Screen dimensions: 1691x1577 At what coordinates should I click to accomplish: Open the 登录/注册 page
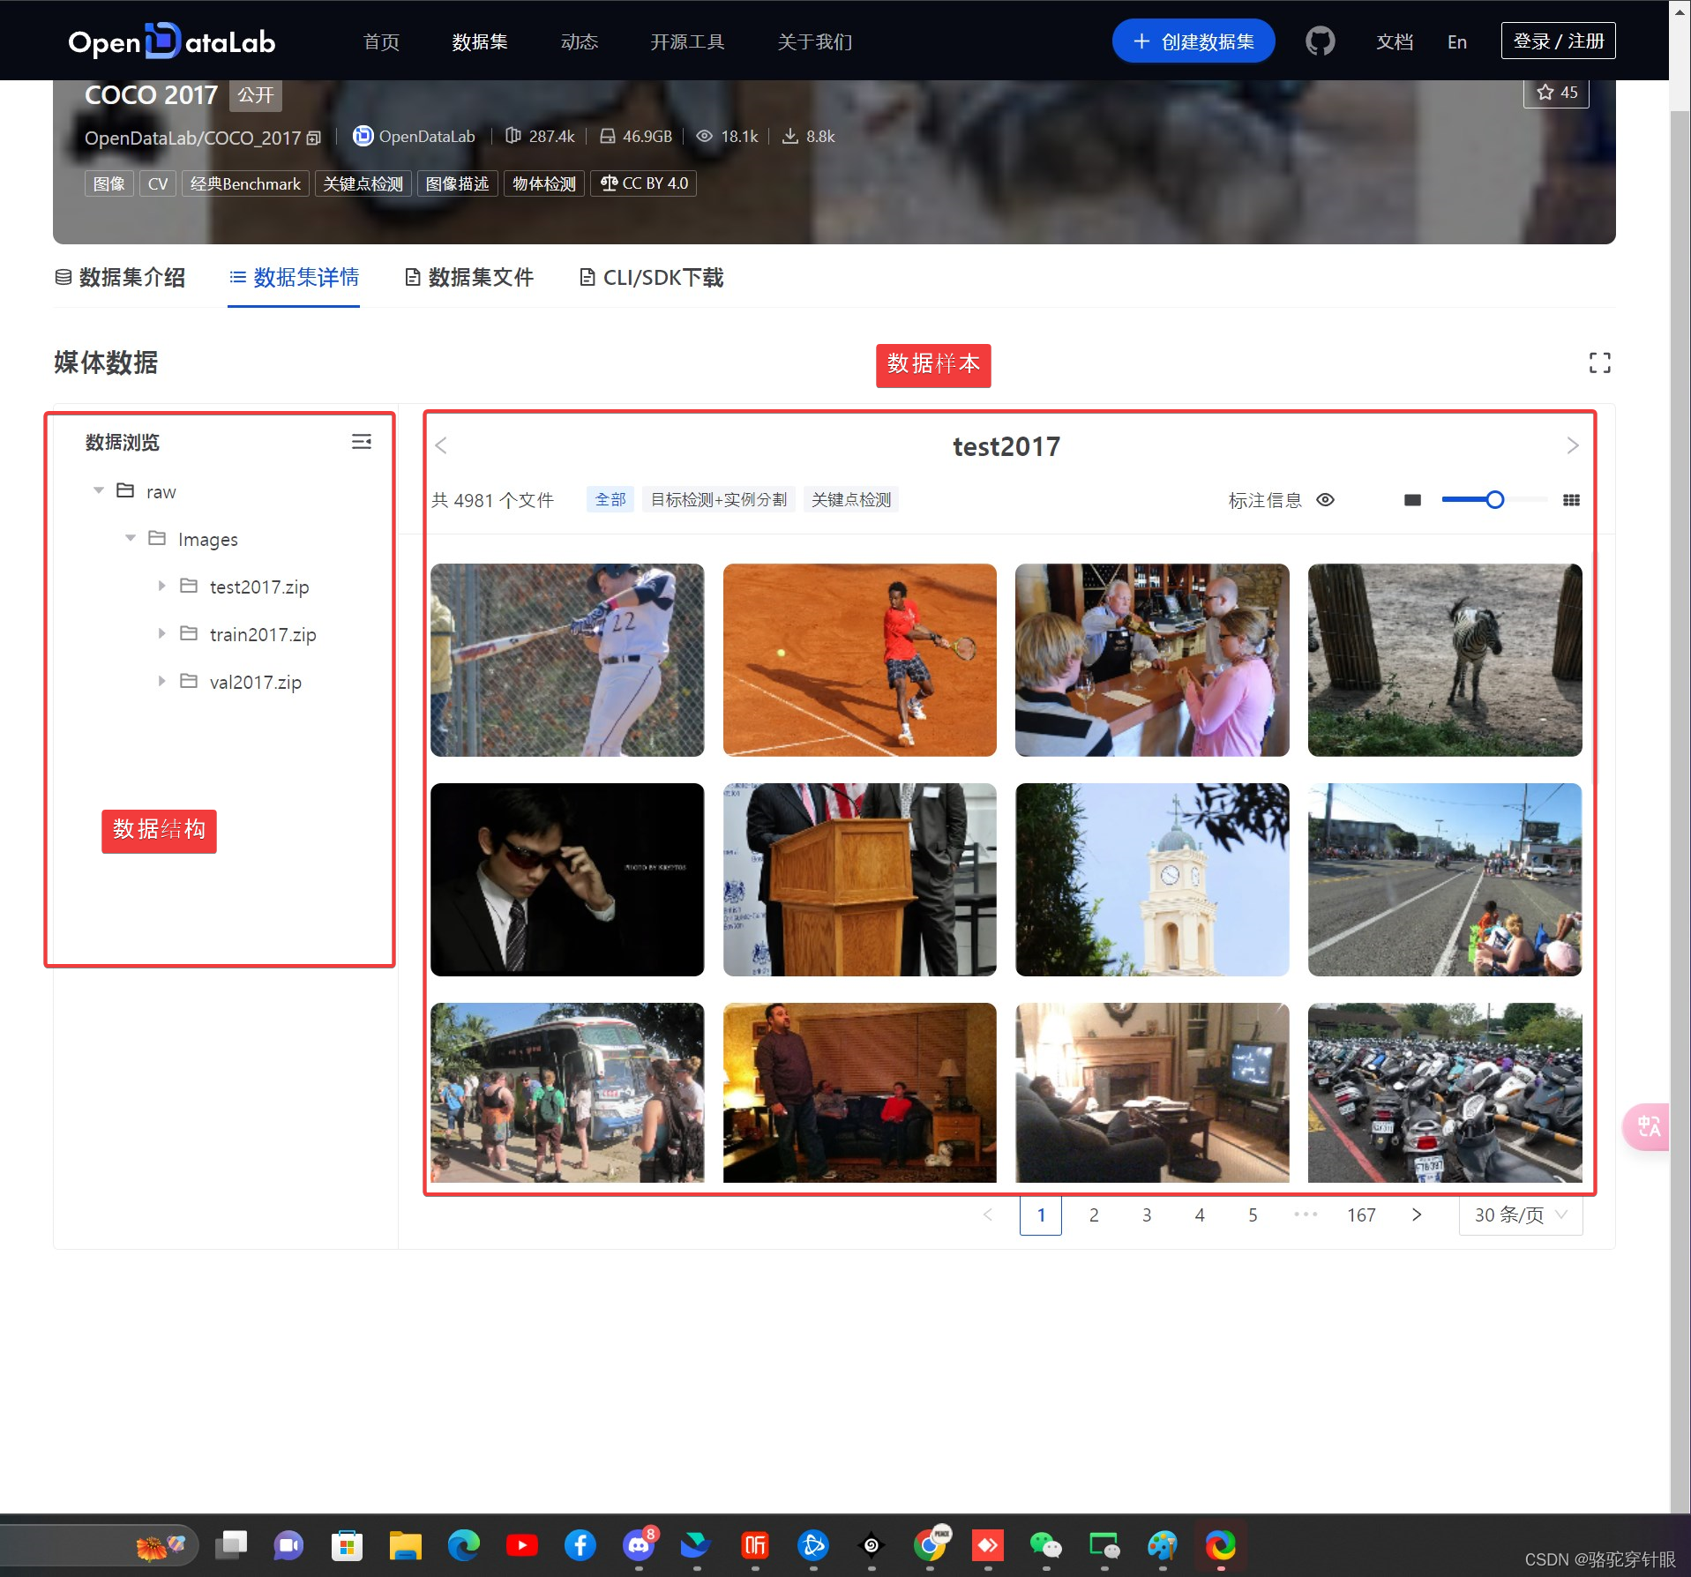[x=1557, y=41]
